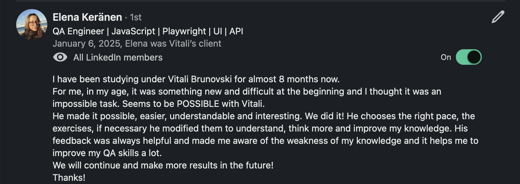The width and height of the screenshot is (520, 184).
Task: Toggle the recommendation visibility switch off
Action: coord(469,57)
